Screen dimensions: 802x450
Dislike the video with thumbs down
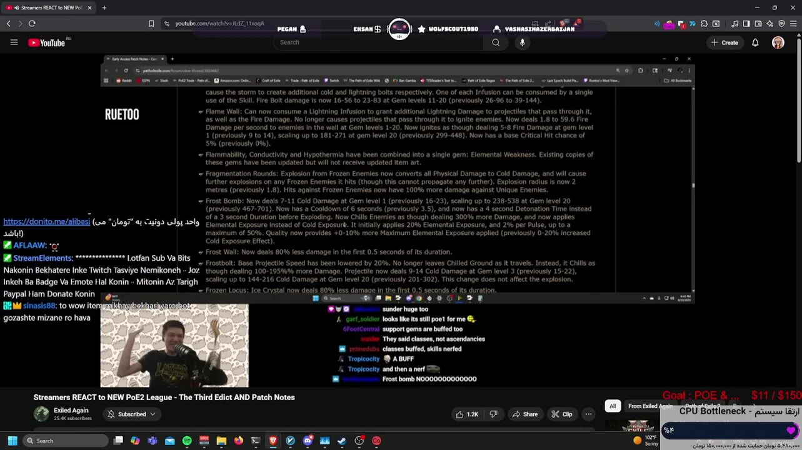click(x=493, y=414)
